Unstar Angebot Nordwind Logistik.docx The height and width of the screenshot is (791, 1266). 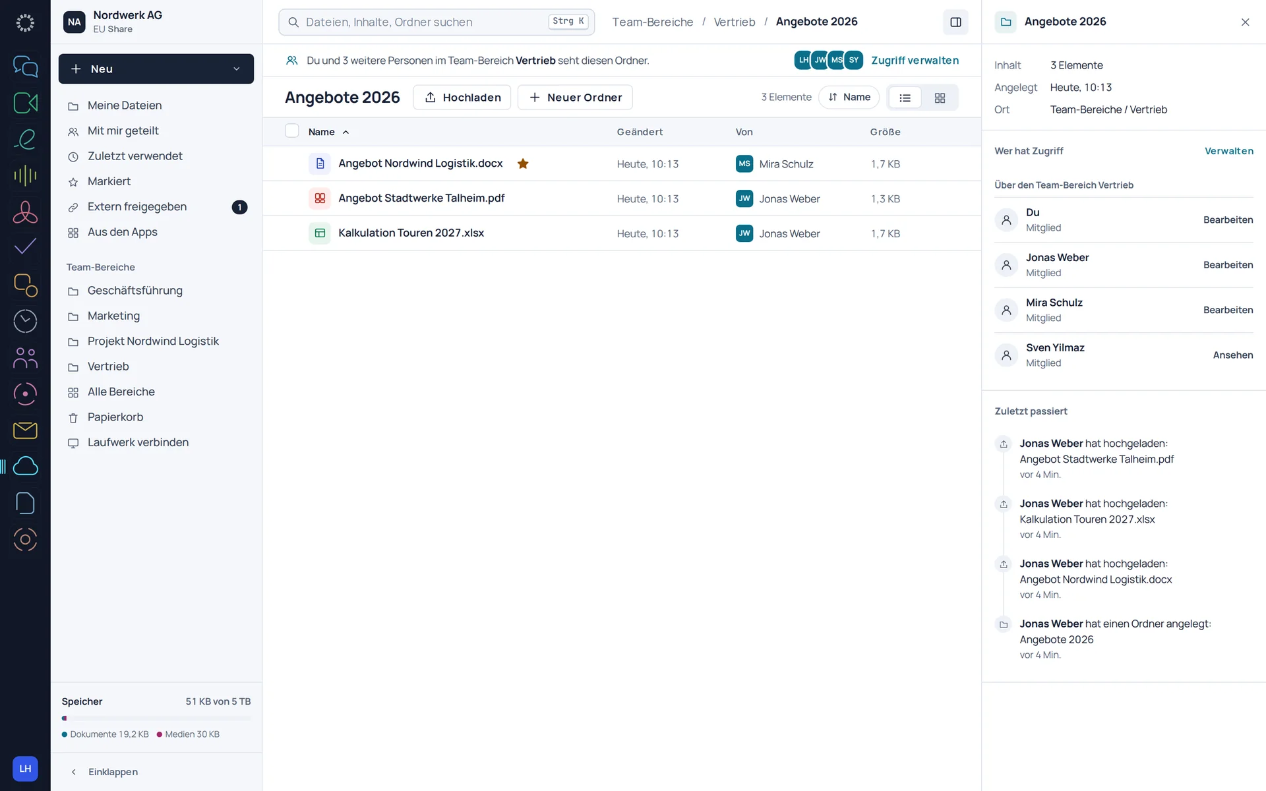(x=523, y=163)
